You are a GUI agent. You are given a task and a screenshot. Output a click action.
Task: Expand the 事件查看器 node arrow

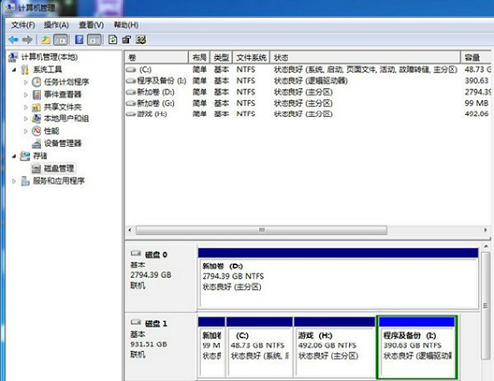click(26, 95)
